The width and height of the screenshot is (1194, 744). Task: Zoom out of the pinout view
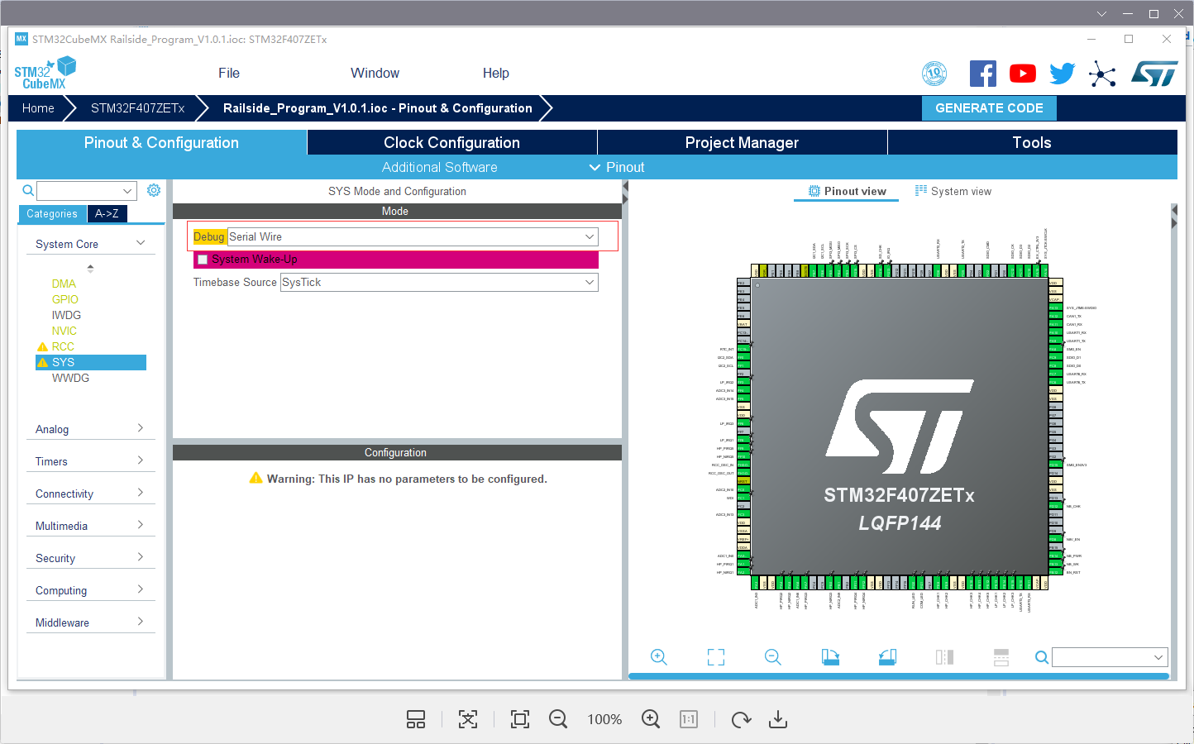click(x=772, y=656)
